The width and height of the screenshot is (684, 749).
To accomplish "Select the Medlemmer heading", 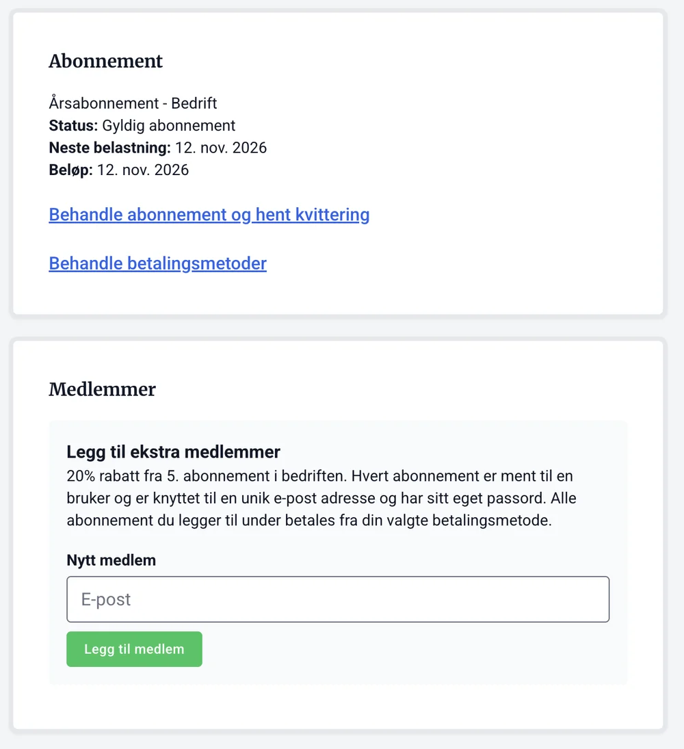I will [x=102, y=389].
